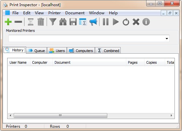This screenshot has width=182, height=131.
Task: Open the table sigma summary icon
Action: tap(83, 22)
